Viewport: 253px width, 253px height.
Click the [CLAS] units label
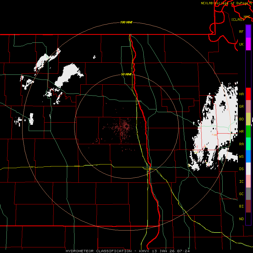coord(238,19)
